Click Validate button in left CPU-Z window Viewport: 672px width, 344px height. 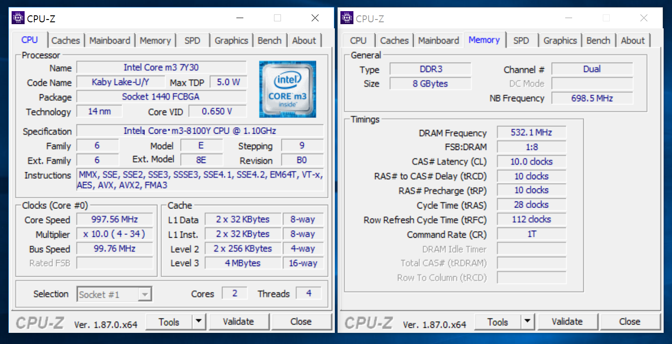point(238,322)
